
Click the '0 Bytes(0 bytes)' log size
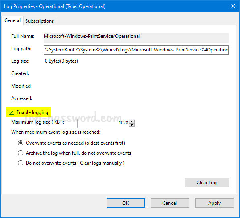(x=62, y=61)
